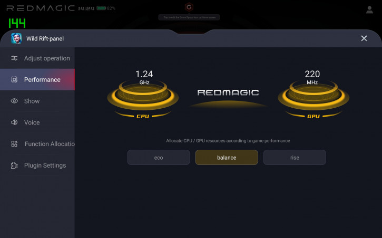Select the balance performance mode

(x=227, y=158)
